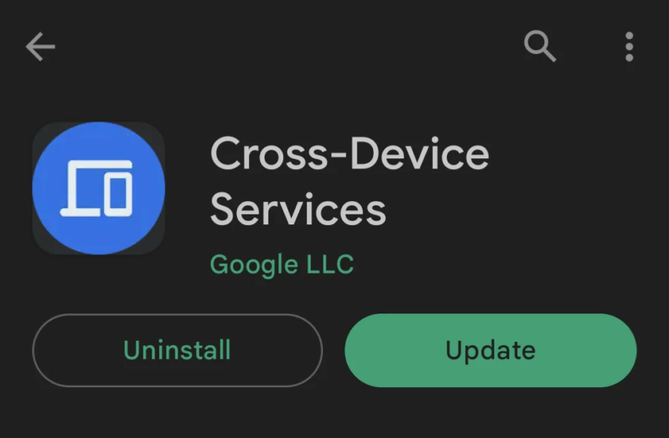Click the Cross-Device Services title text
This screenshot has height=438, width=669.
(349, 181)
